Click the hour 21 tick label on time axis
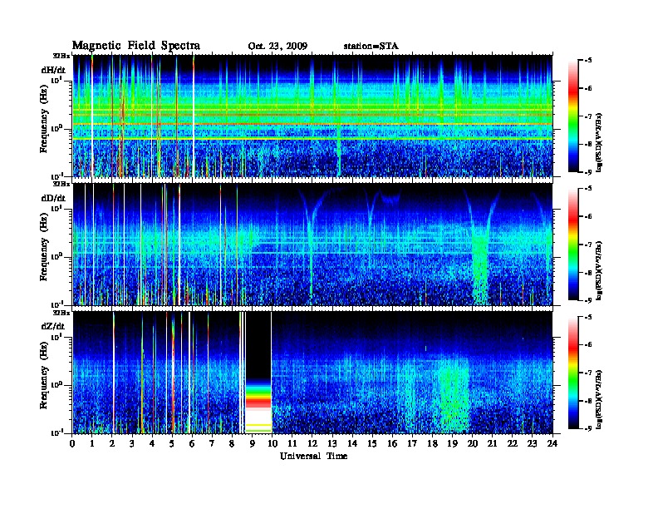The image size is (658, 509). pos(492,443)
